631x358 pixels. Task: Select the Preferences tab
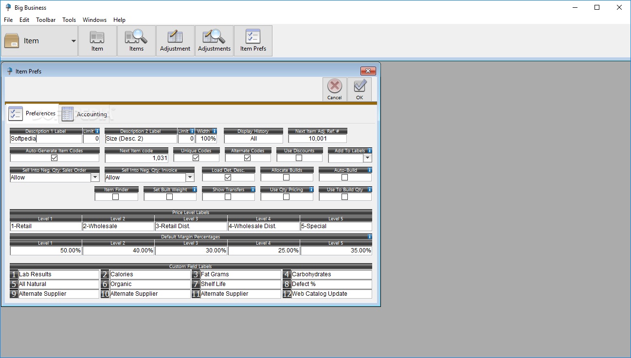[32, 113]
